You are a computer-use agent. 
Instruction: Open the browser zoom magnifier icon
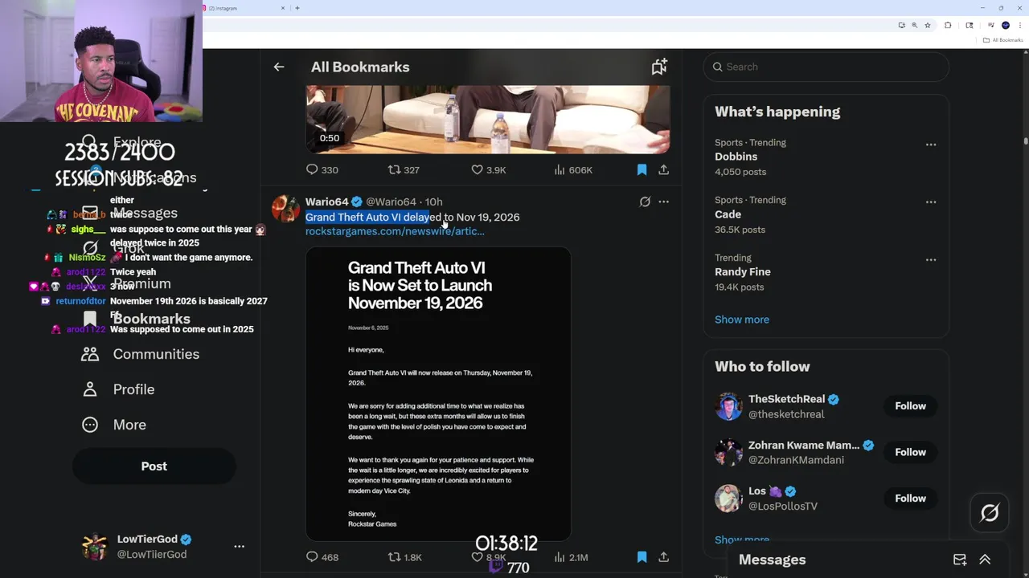point(915,25)
